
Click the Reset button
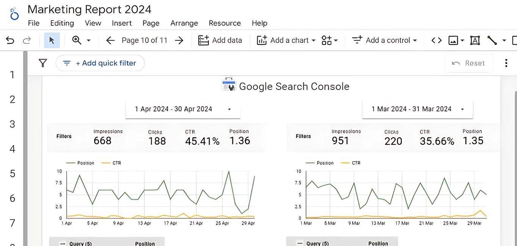pyautogui.click(x=468, y=63)
